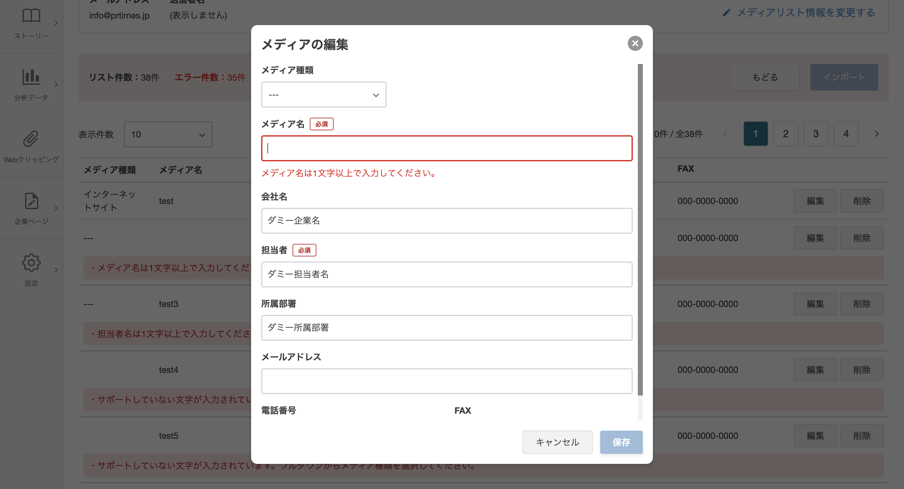Click the test3 media name cell
The image size is (904, 489).
pyautogui.click(x=169, y=304)
